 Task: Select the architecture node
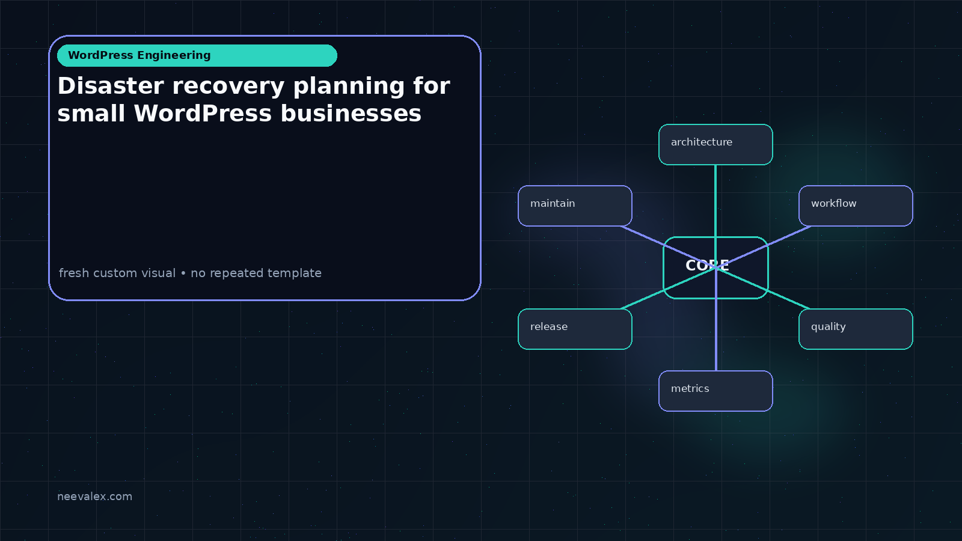715,144
